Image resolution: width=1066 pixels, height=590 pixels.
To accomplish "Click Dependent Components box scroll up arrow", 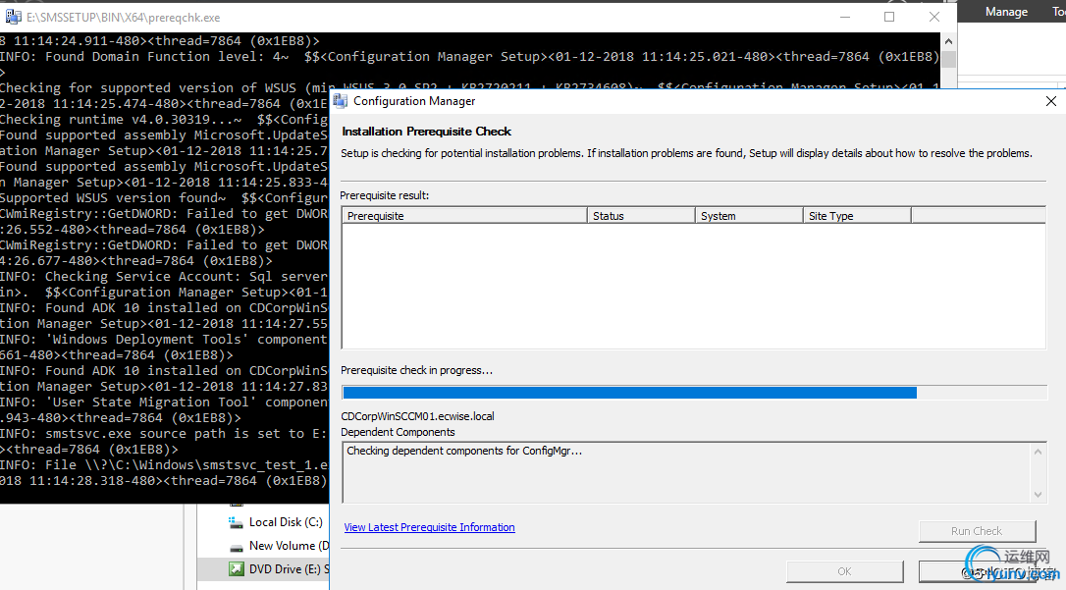I will (x=1038, y=452).
